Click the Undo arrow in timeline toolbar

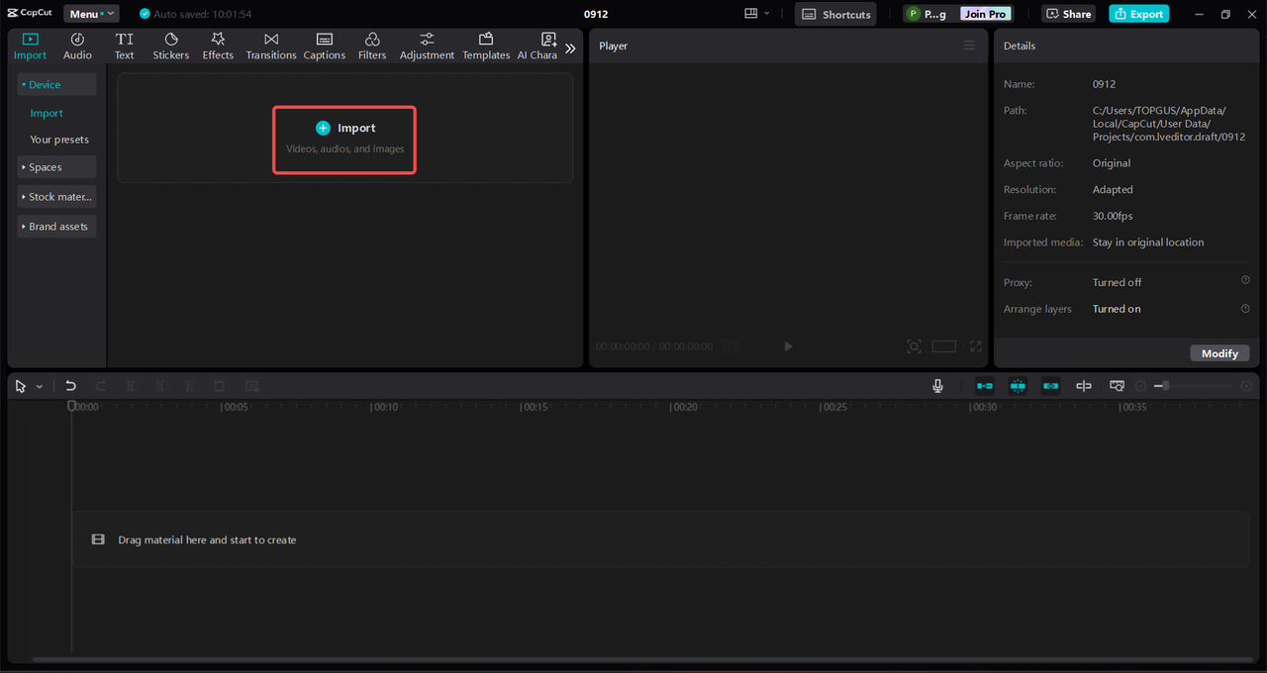[70, 386]
